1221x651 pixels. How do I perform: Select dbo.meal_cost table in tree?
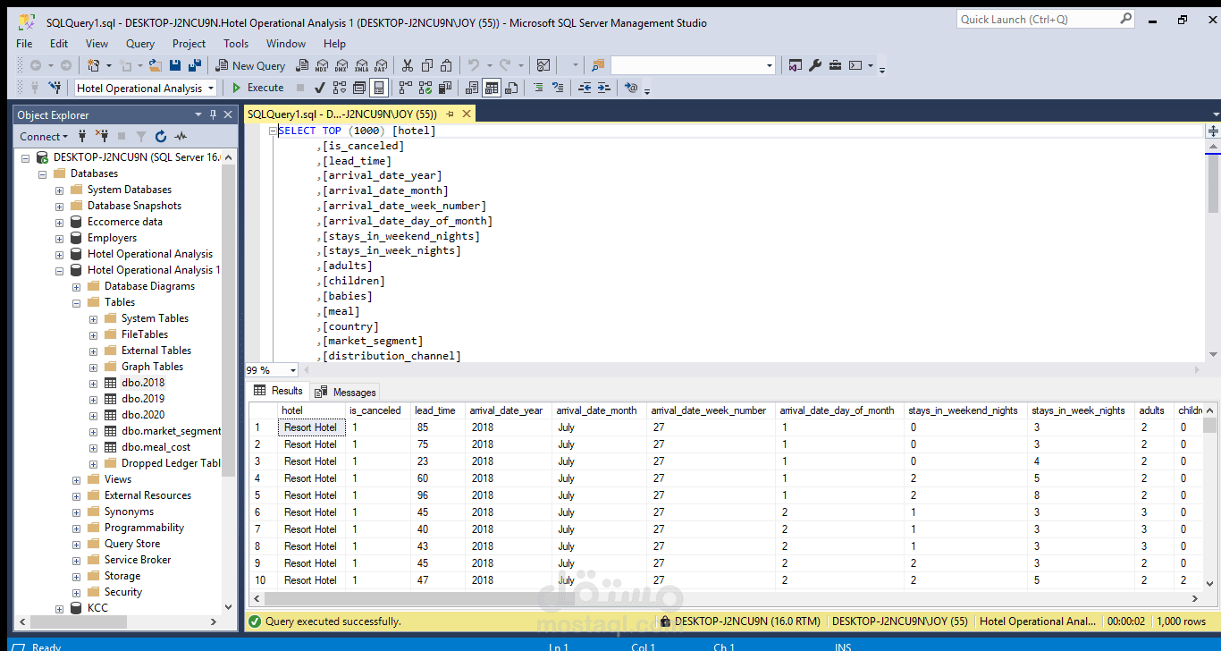click(156, 447)
